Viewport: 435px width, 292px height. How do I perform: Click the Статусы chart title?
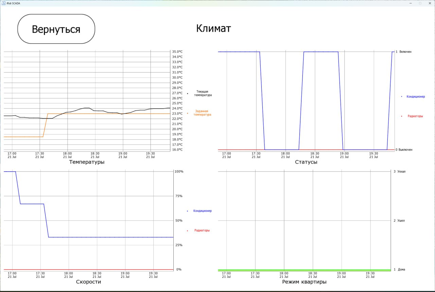(306, 162)
